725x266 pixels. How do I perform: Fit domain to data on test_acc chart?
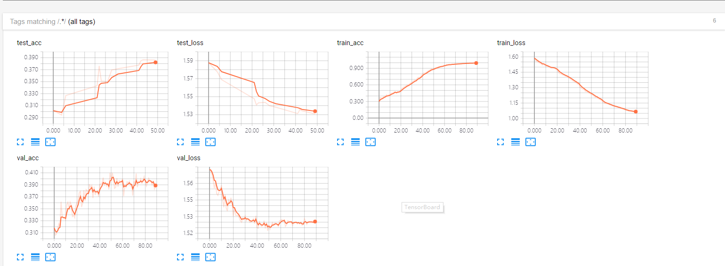[50, 141]
